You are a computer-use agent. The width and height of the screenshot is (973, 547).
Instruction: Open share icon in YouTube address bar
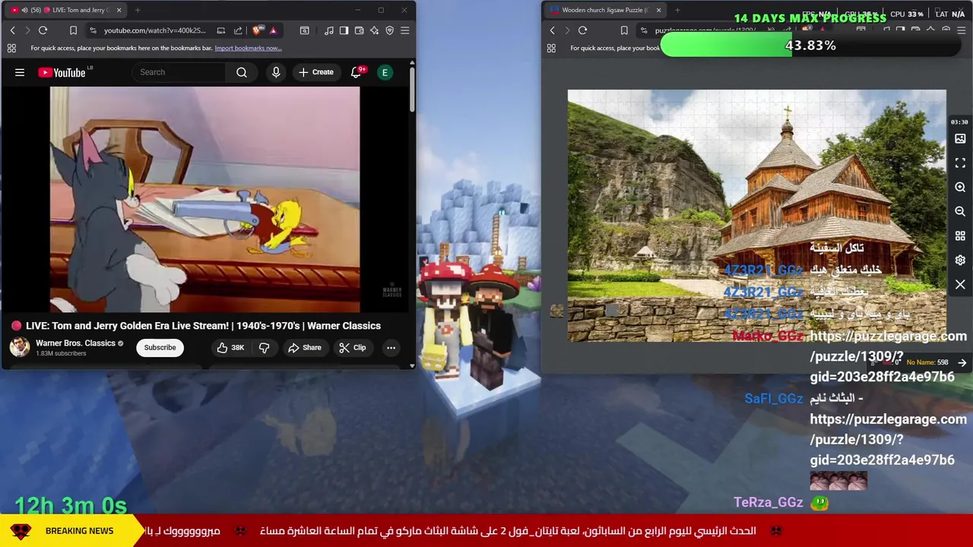coord(238,30)
